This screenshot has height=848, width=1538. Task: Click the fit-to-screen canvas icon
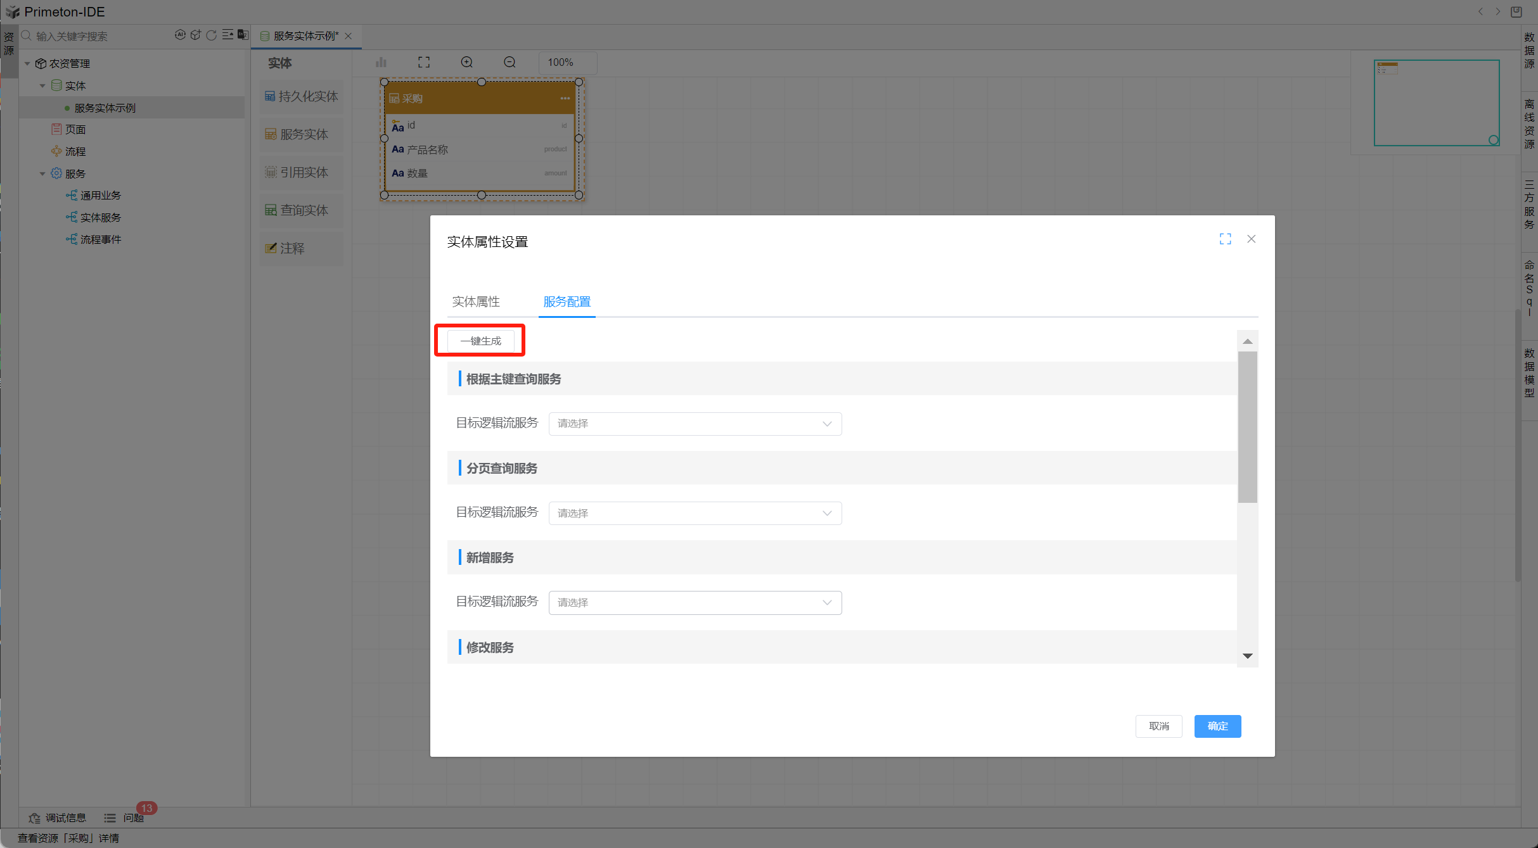424,62
